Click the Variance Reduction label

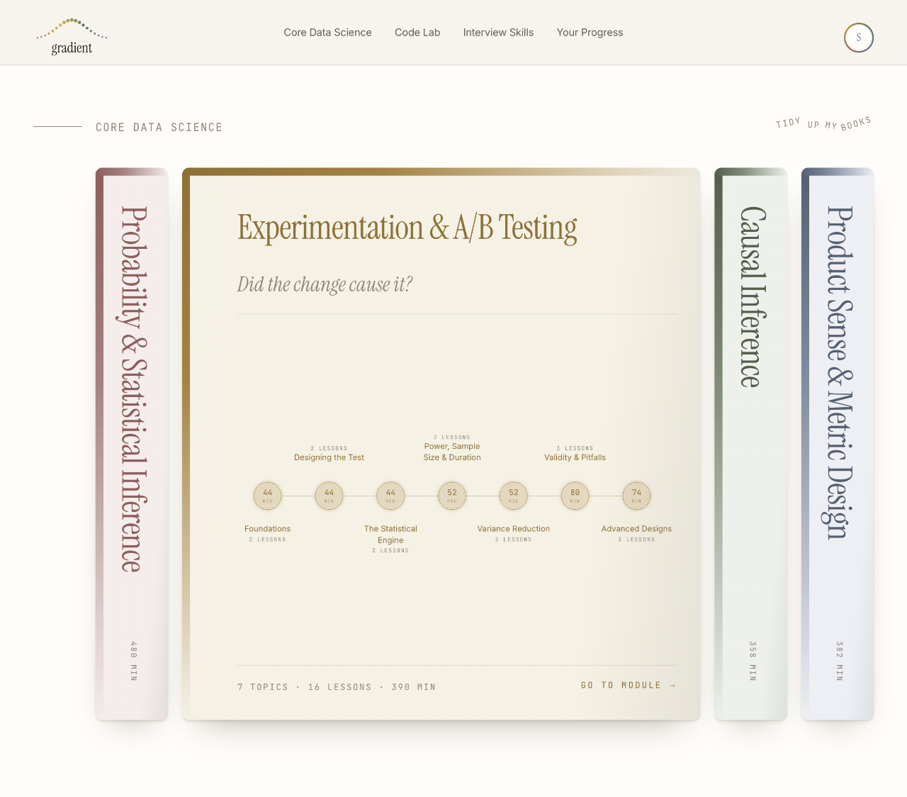click(514, 529)
